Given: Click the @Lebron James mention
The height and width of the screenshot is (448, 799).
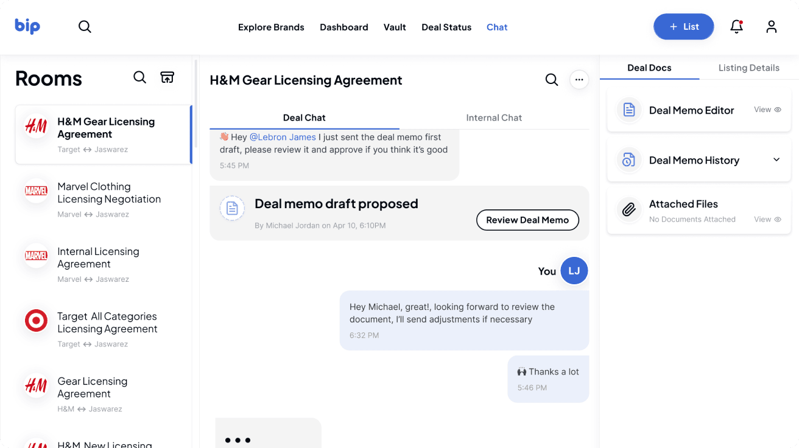Looking at the screenshot, I should click(x=283, y=137).
